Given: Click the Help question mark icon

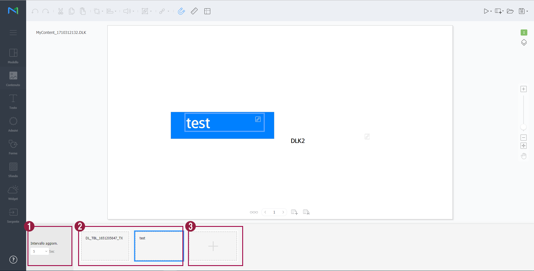Looking at the screenshot, I should 13,260.
